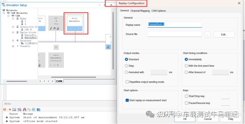245x124 pixels.
Task: Click the Help button
Action: pyautogui.click(x=231, y=119)
